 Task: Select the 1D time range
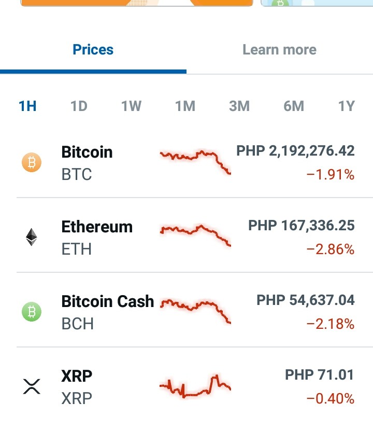coord(79,106)
